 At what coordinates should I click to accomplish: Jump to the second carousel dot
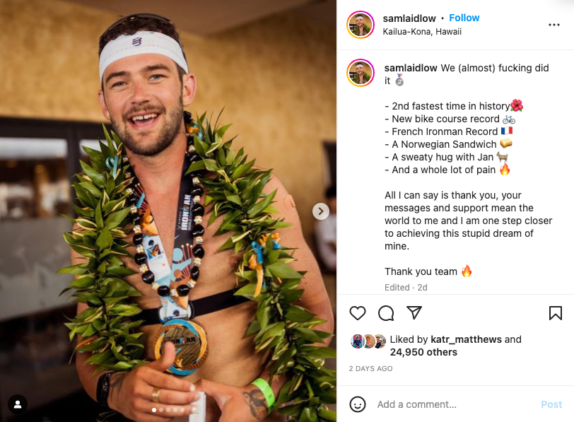click(161, 410)
